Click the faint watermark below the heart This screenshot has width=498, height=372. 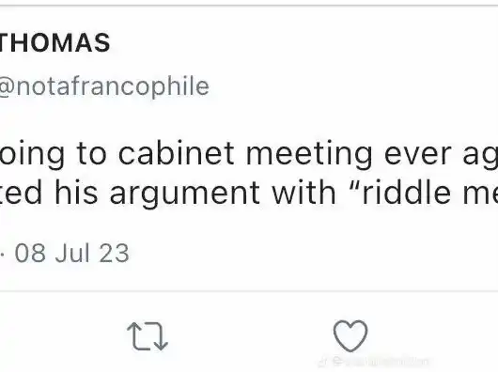[375, 362]
